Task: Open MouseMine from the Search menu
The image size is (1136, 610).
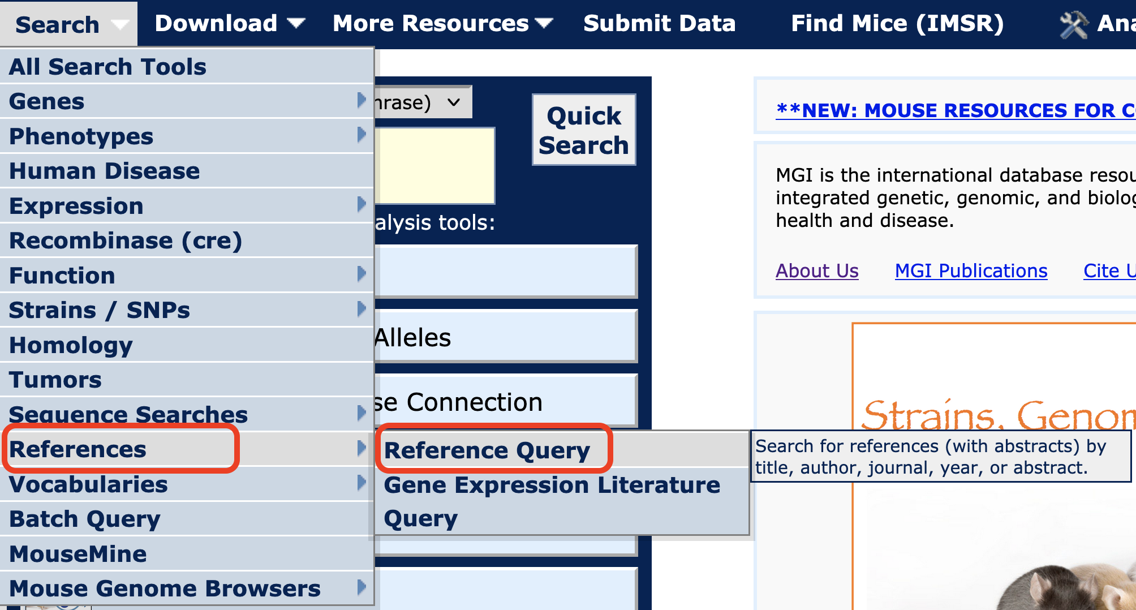Action: coord(78,554)
